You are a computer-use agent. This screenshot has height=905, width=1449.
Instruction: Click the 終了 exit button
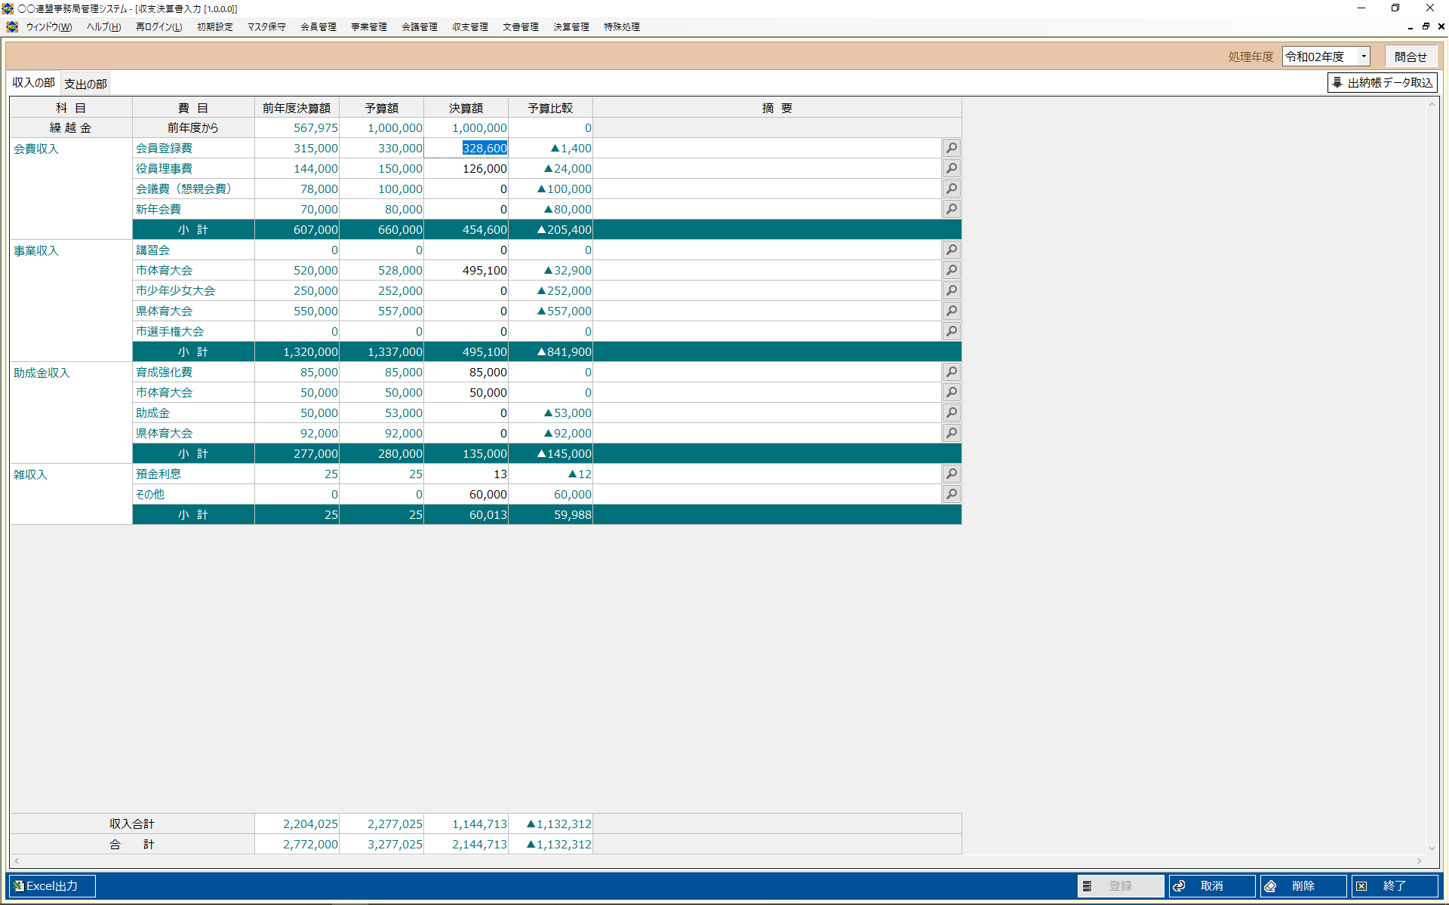(1394, 885)
